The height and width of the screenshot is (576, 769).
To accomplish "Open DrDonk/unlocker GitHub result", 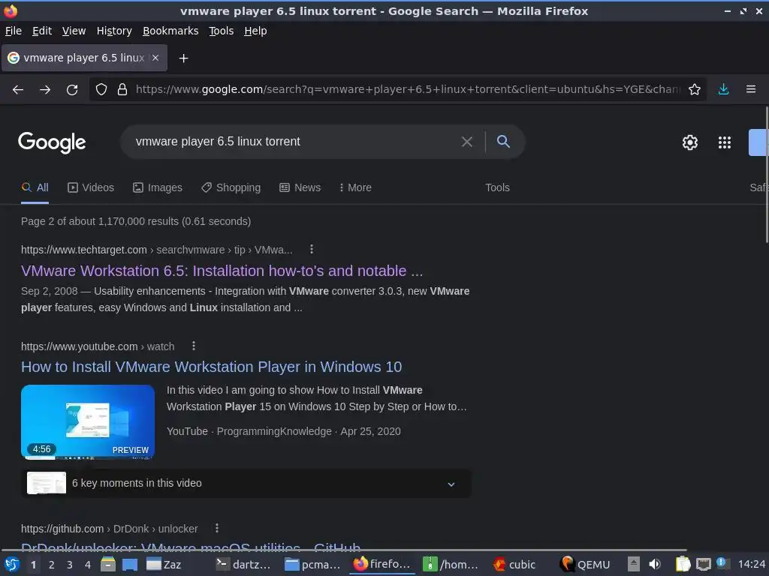I will tap(191, 547).
